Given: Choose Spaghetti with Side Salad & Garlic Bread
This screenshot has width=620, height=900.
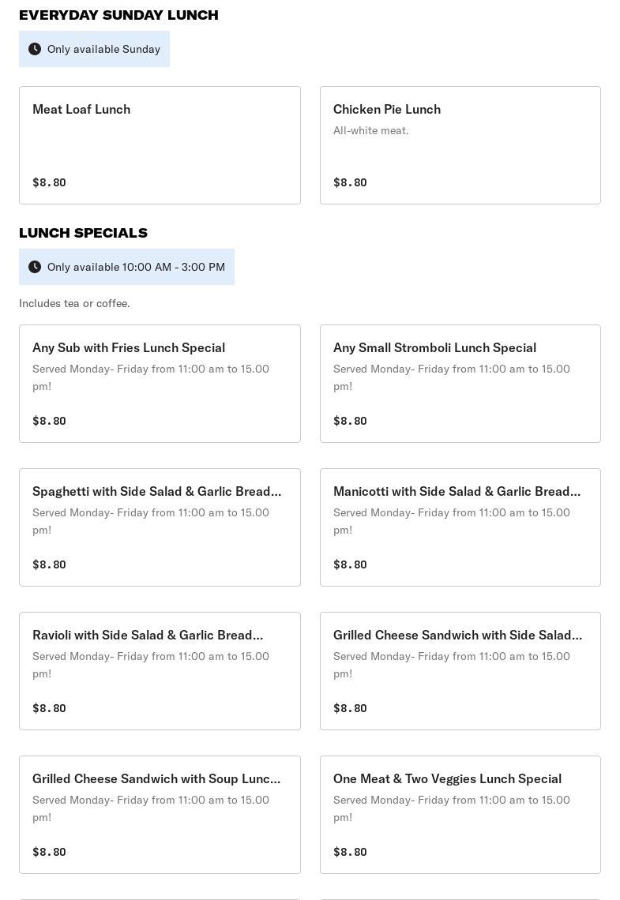Looking at the screenshot, I should [160, 527].
